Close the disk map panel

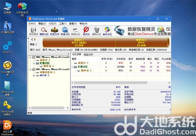tap(29, 38)
